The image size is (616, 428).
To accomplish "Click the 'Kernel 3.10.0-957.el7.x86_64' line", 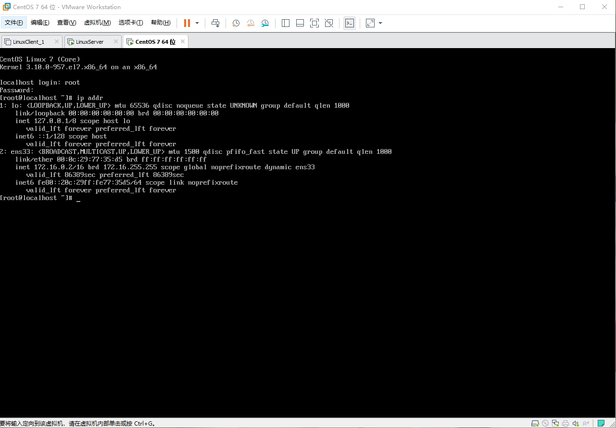I will click(x=78, y=67).
